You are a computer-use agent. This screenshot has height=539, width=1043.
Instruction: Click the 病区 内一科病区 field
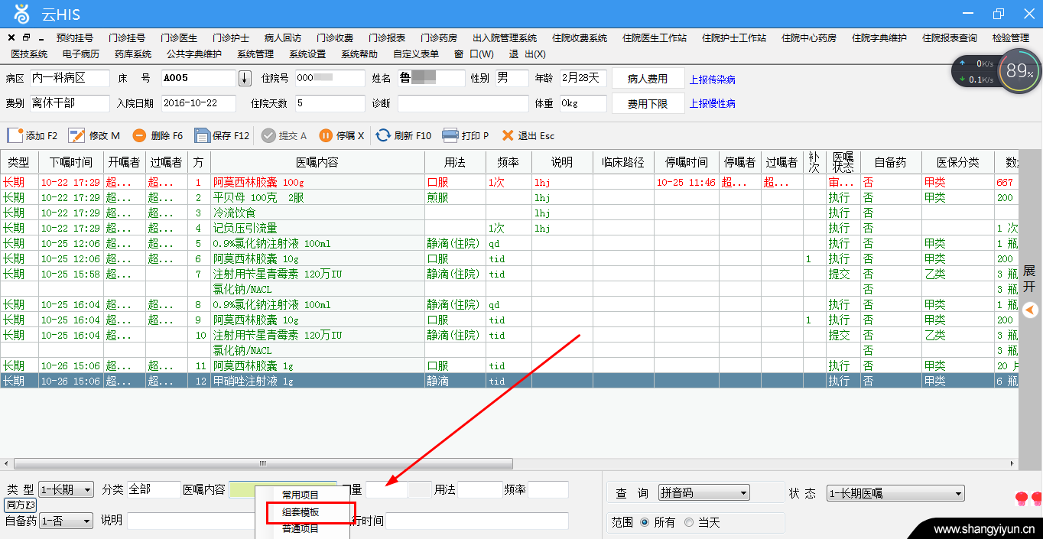tap(70, 78)
